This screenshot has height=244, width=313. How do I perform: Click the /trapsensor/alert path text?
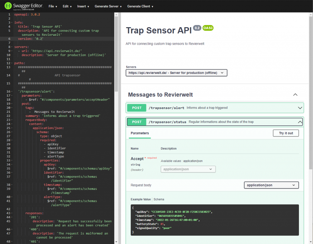click(x=166, y=108)
